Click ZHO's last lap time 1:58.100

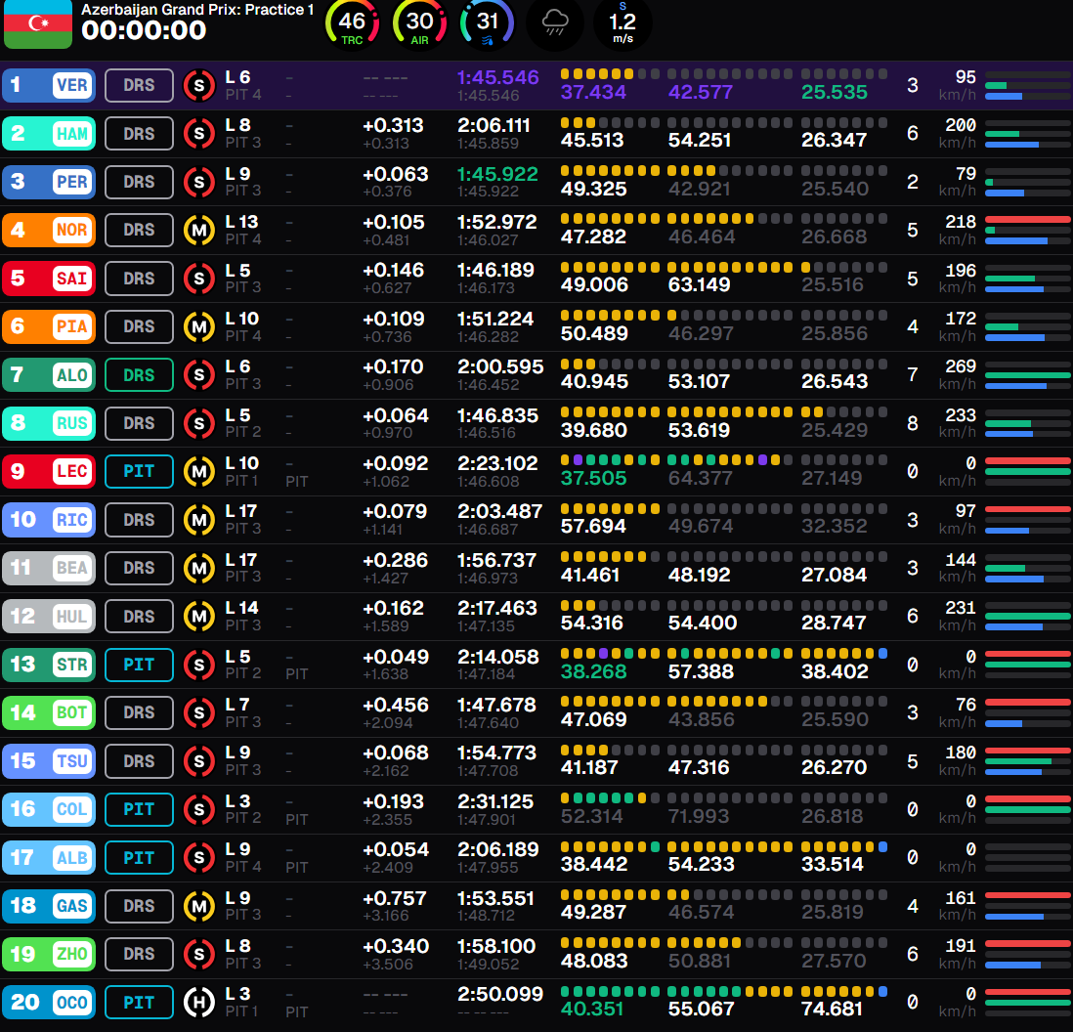(x=496, y=946)
